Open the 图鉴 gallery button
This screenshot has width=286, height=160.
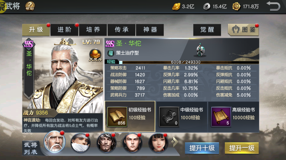(243, 30)
